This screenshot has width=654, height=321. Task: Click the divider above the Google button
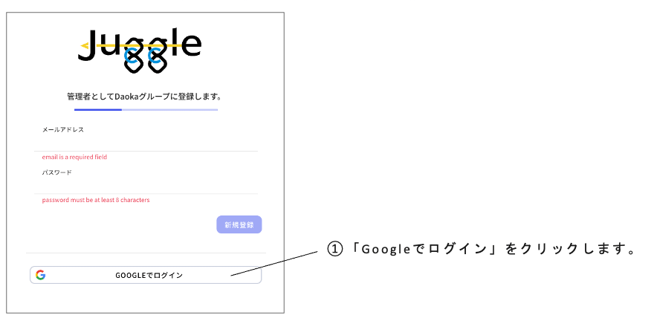point(146,253)
